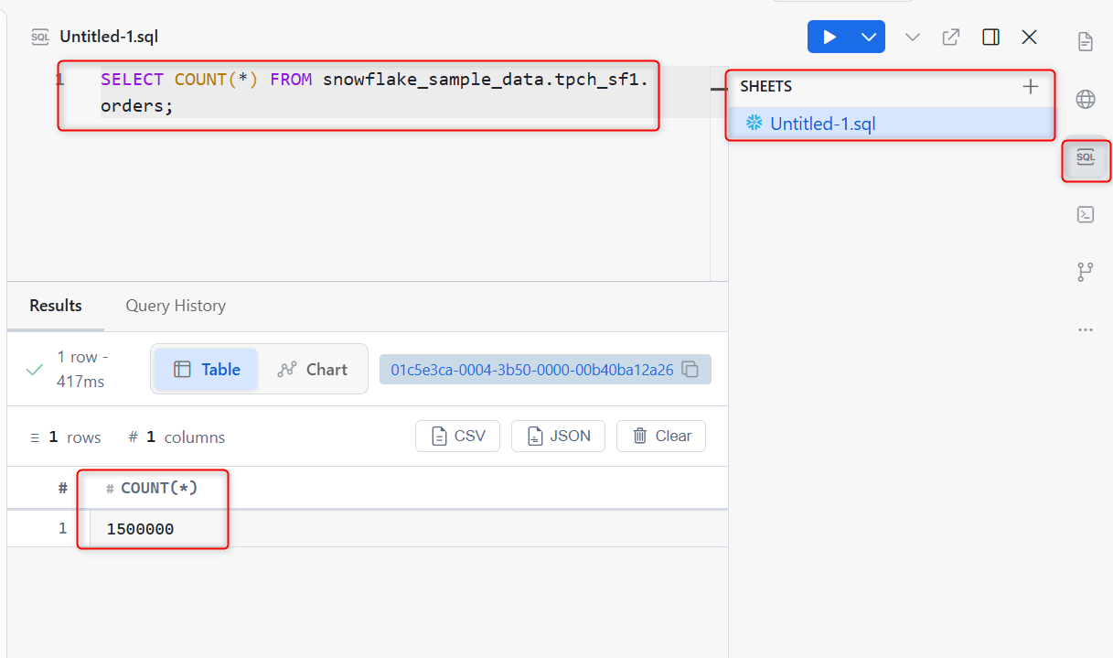Clear the results with Clear button
This screenshot has width=1113, height=658.
pyautogui.click(x=661, y=437)
